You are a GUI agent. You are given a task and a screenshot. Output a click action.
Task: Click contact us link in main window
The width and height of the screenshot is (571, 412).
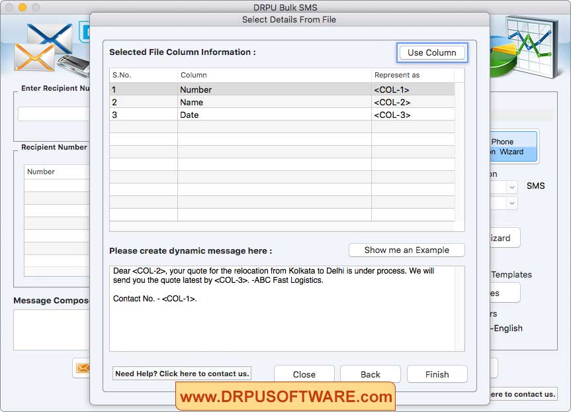(x=523, y=394)
